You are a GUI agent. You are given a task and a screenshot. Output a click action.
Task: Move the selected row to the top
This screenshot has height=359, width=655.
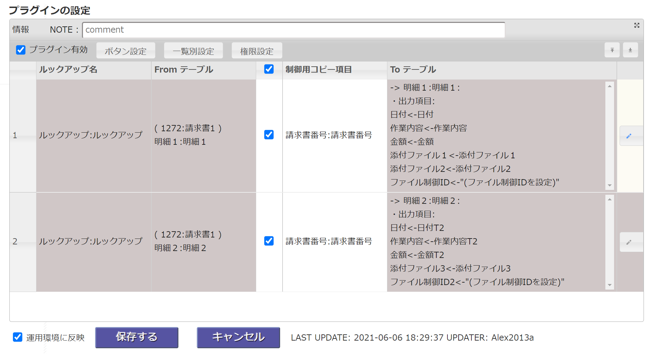tap(612, 50)
